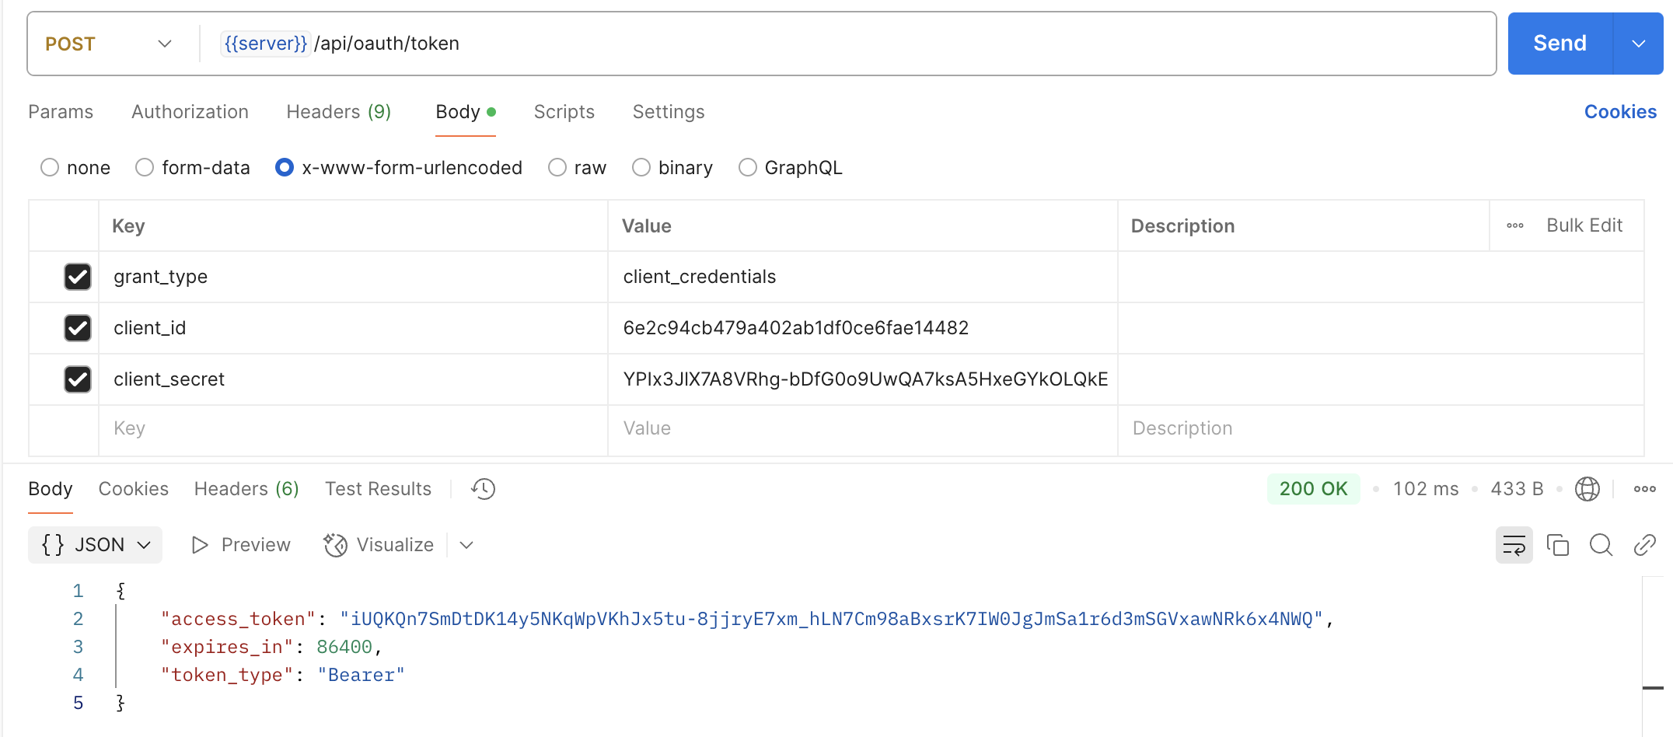Click the network globe icon
This screenshot has height=737, width=1673.
pos(1587,489)
